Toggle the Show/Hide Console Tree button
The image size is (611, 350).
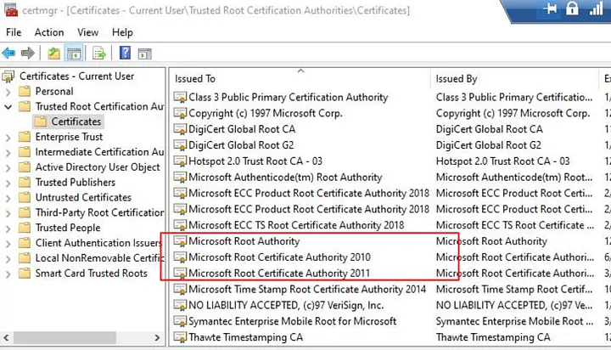[x=75, y=53]
